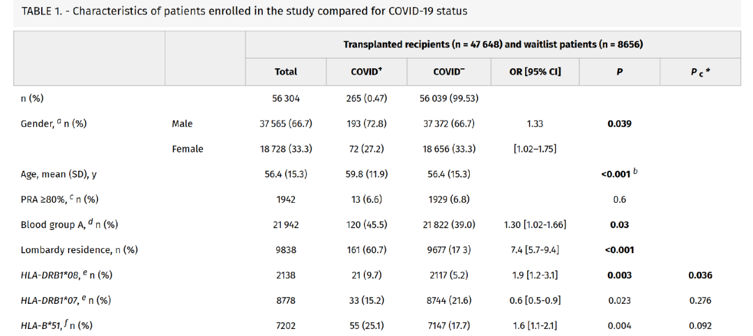Select the Female subcategory label
753x336 pixels.
tap(188, 149)
